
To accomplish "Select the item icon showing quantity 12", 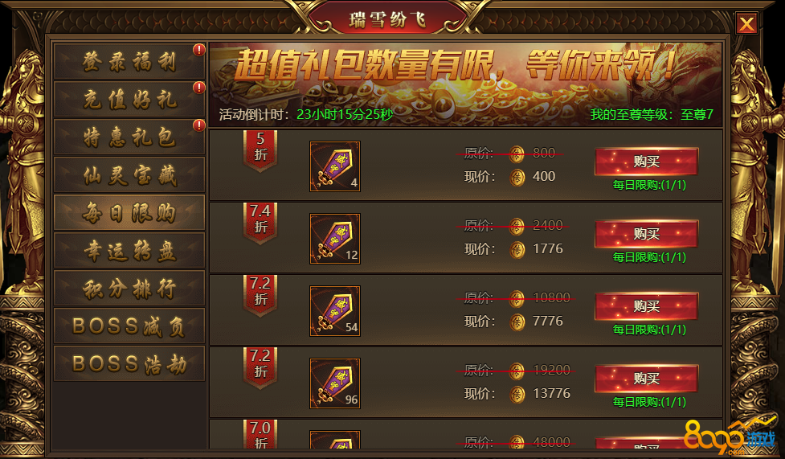I will coord(335,239).
